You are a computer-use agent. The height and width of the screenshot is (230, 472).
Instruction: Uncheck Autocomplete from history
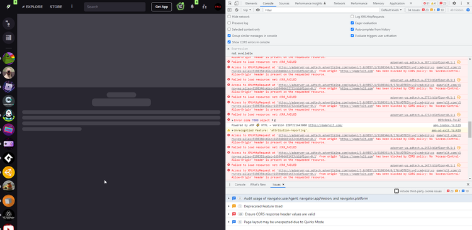(352, 30)
